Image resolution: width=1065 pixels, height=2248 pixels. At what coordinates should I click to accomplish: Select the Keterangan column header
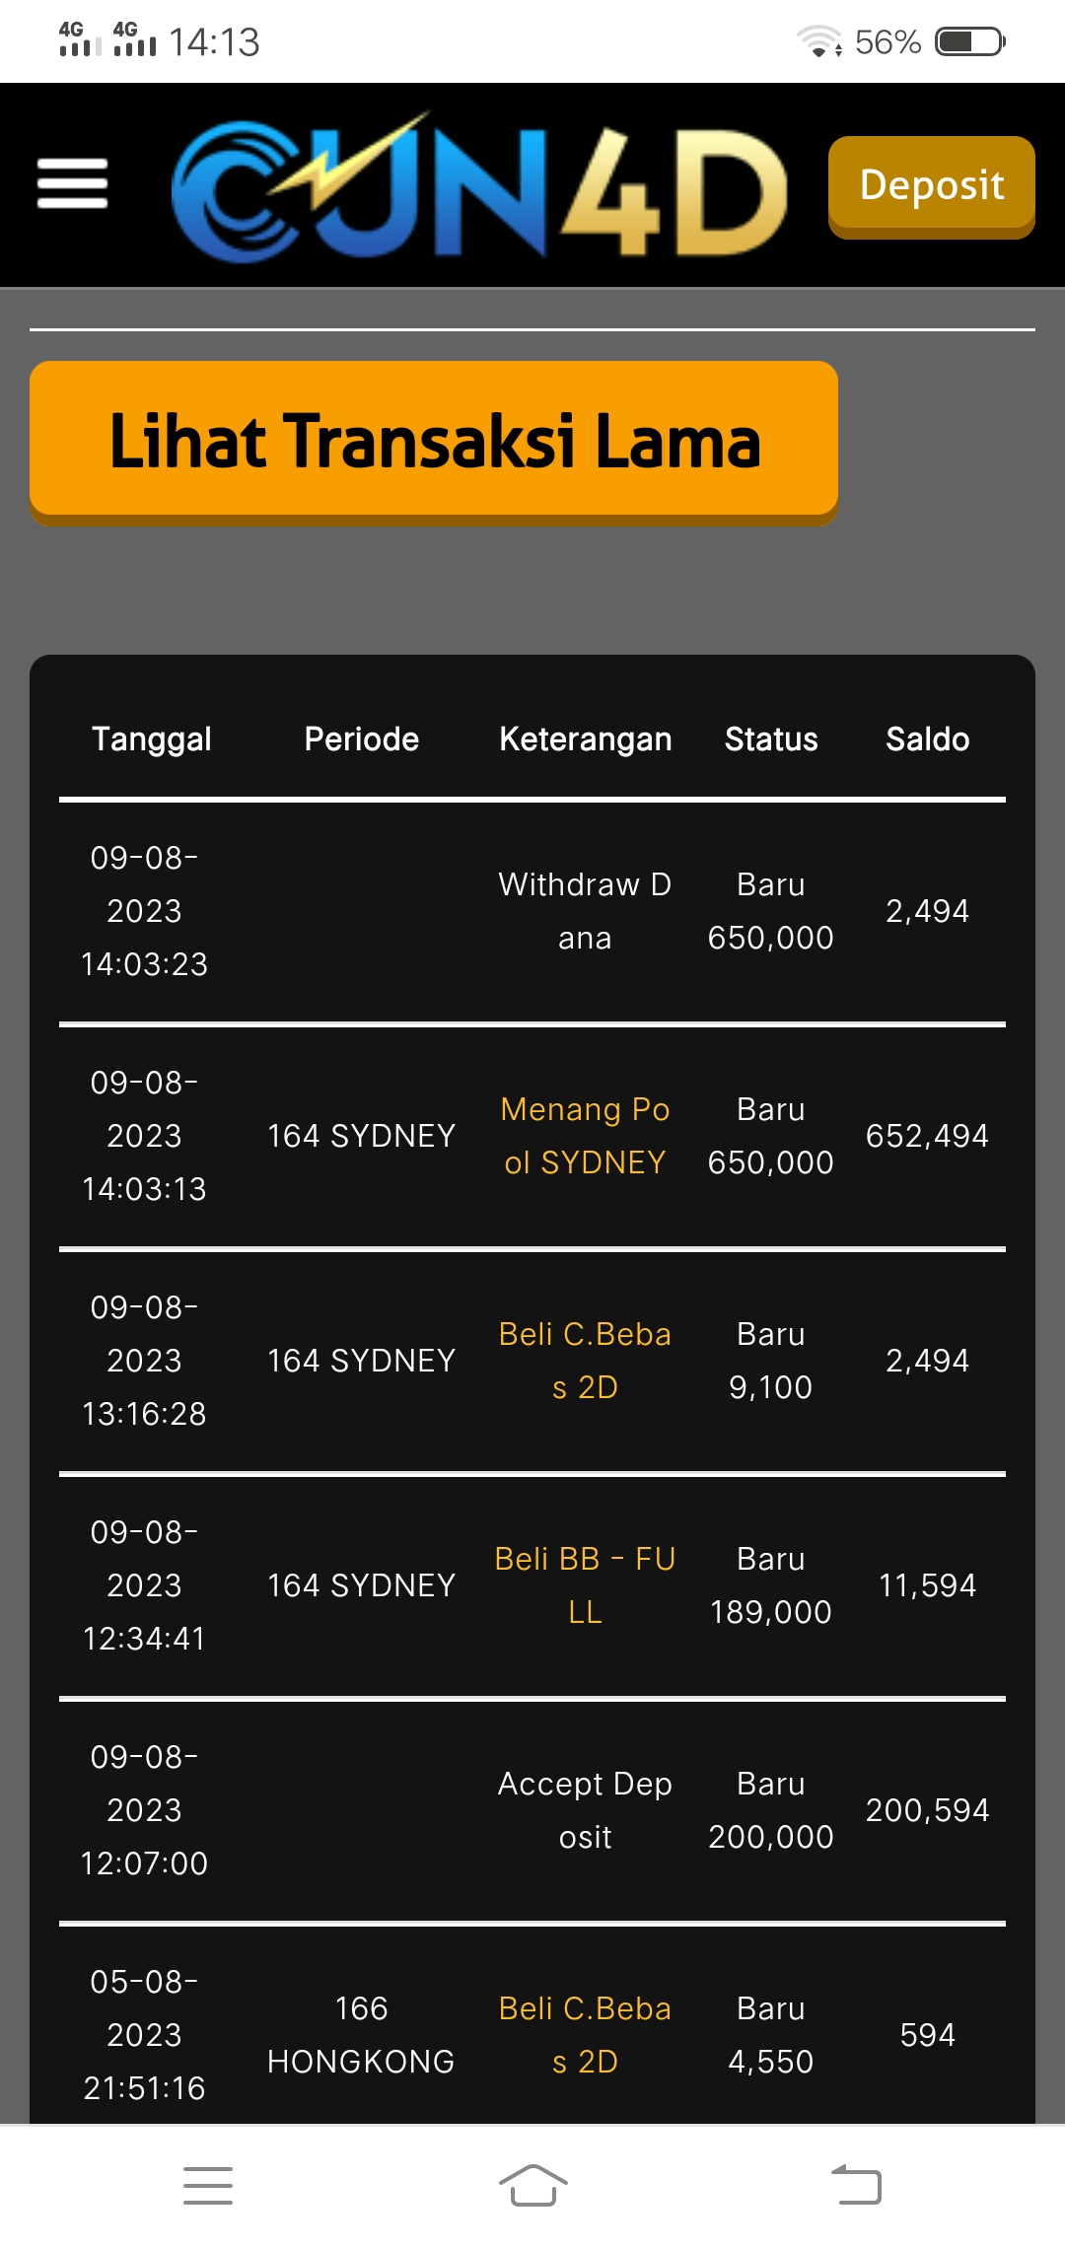coord(585,739)
